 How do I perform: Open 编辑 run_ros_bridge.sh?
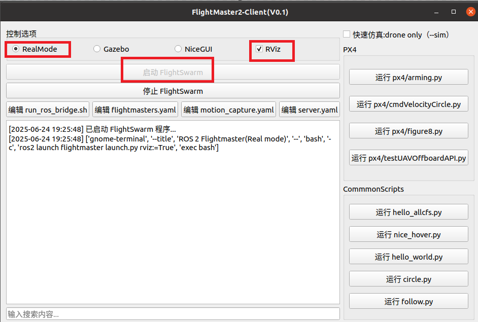pyautogui.click(x=48, y=110)
